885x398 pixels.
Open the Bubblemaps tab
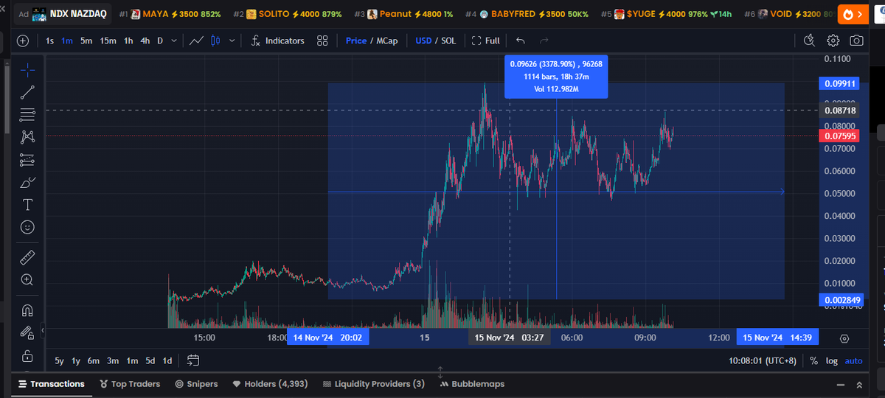click(x=472, y=384)
